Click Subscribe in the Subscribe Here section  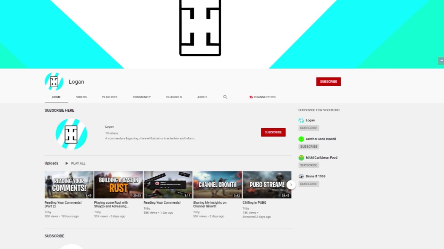273,132
